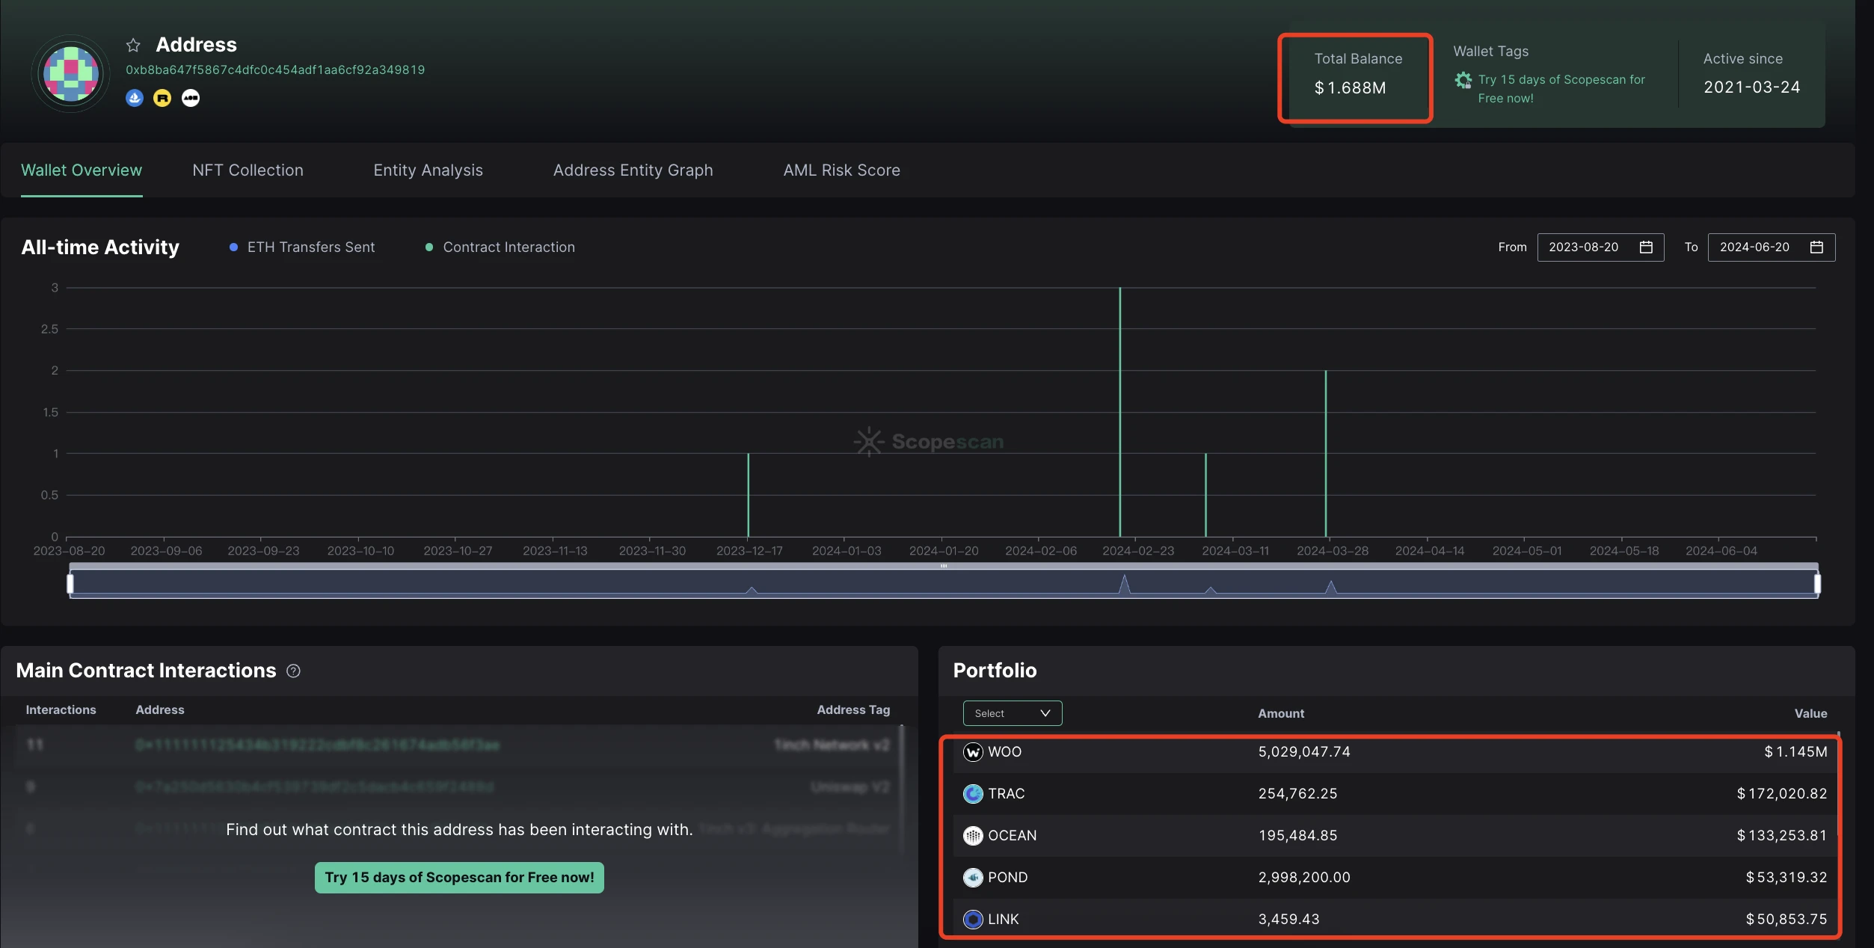Open the To date field 2024-06-20
This screenshot has height=948, width=1874.
coord(1754,247)
